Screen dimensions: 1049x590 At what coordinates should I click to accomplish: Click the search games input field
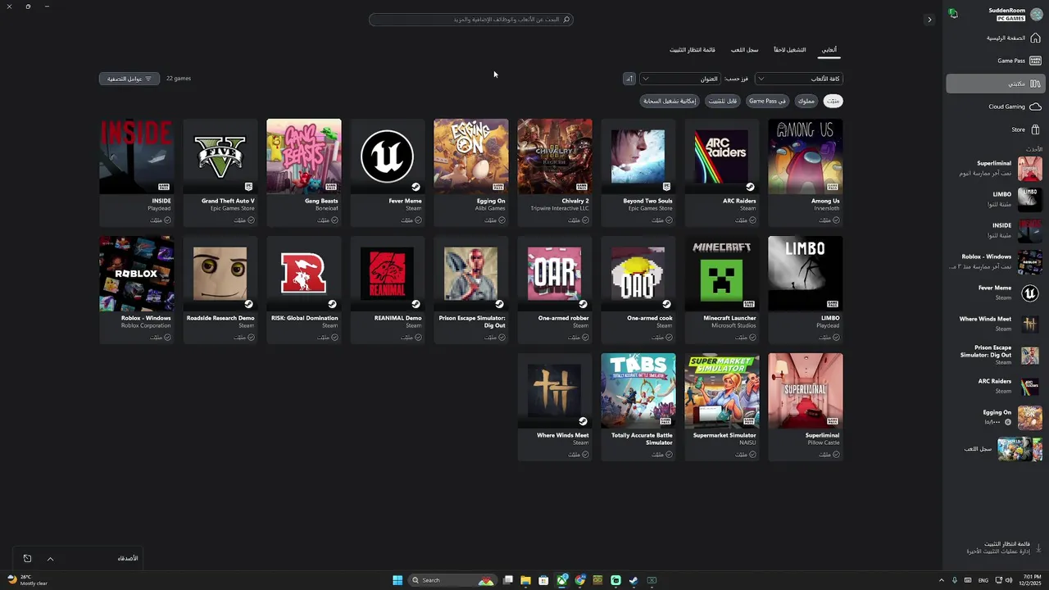[471, 19]
